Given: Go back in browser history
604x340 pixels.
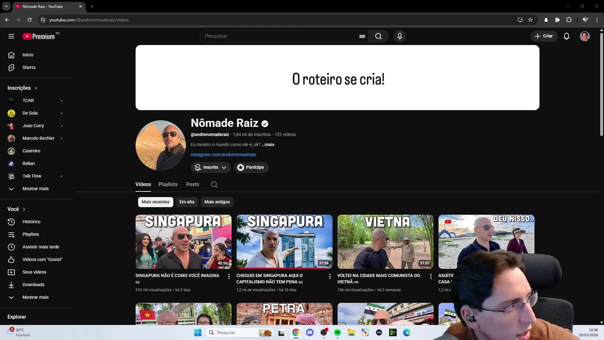Looking at the screenshot, I should point(7,20).
